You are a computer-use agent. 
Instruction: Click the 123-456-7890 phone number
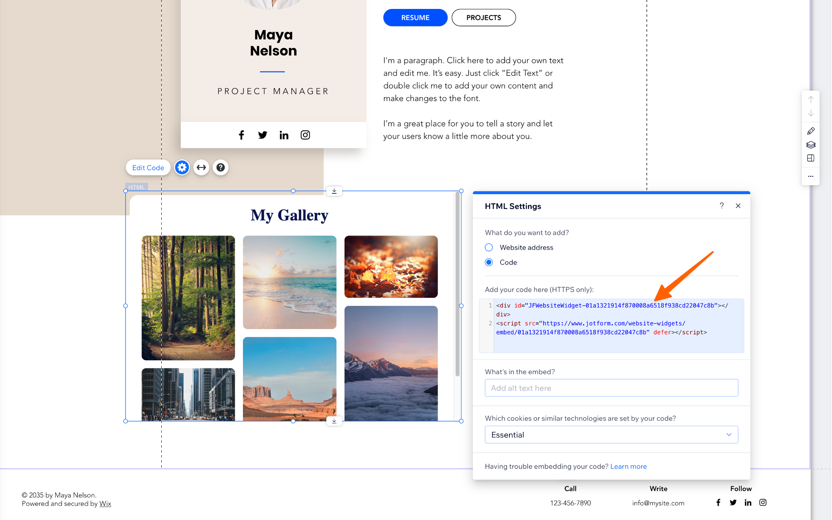coord(570,503)
